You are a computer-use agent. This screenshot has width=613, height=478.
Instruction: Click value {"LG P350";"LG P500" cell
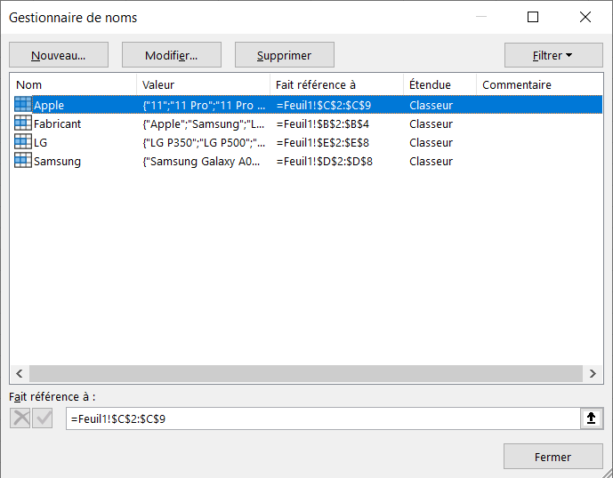coord(203,143)
